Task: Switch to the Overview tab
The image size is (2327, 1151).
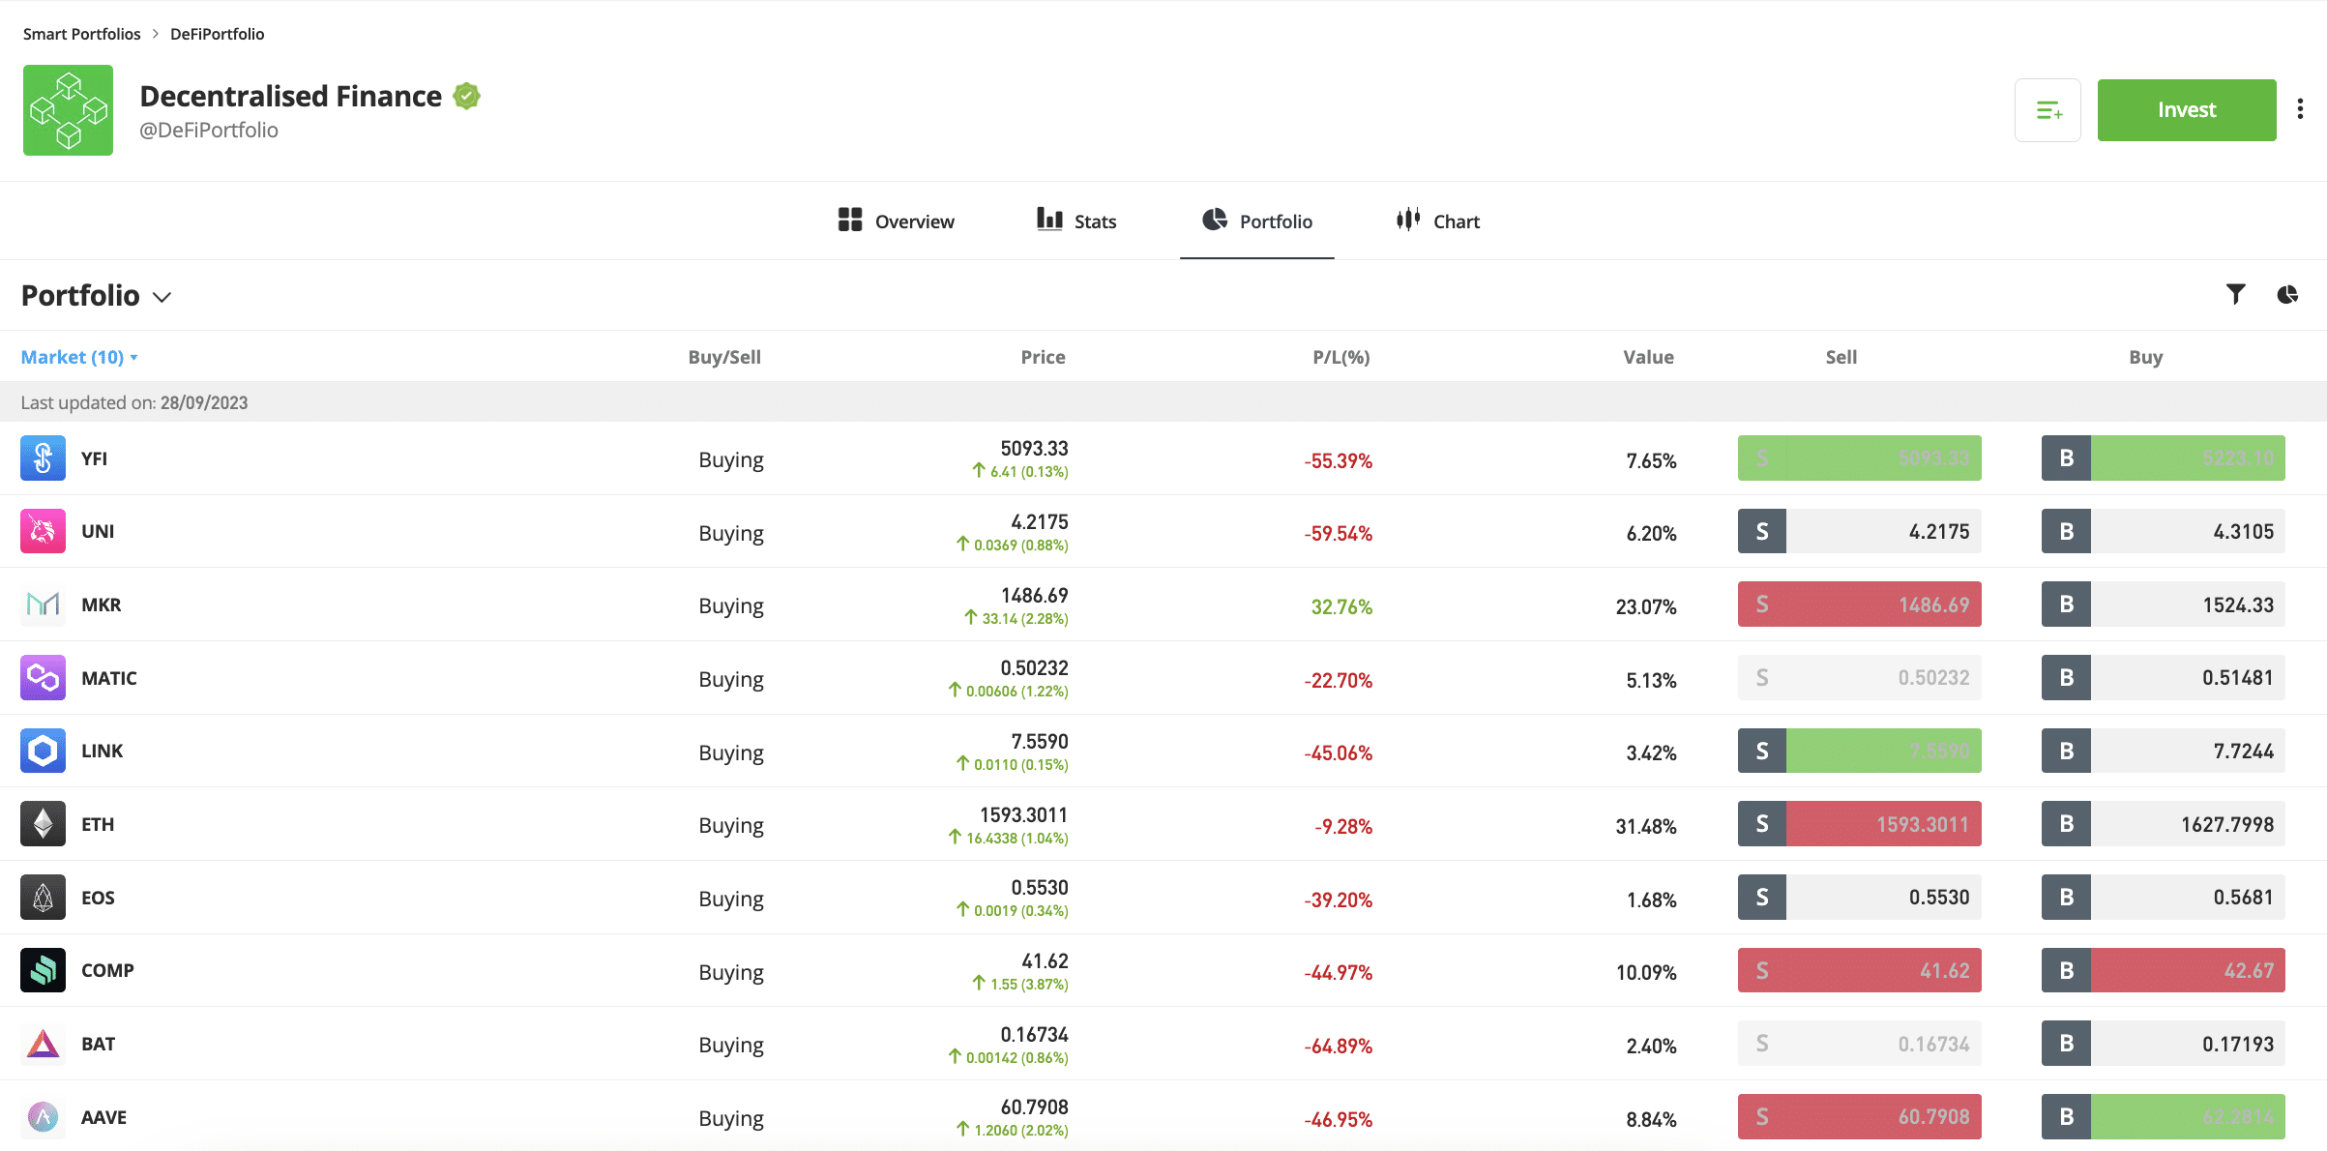Action: 896,221
